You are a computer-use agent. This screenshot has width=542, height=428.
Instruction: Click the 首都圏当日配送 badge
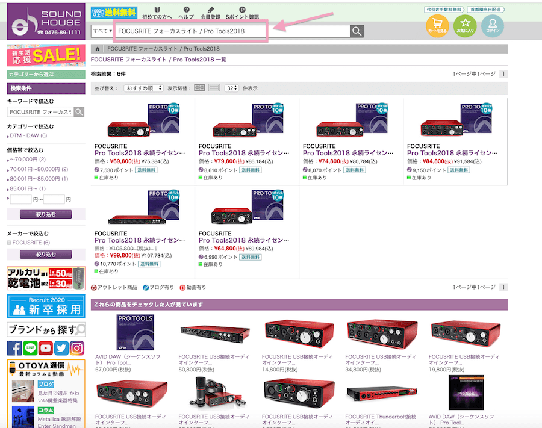(485, 10)
